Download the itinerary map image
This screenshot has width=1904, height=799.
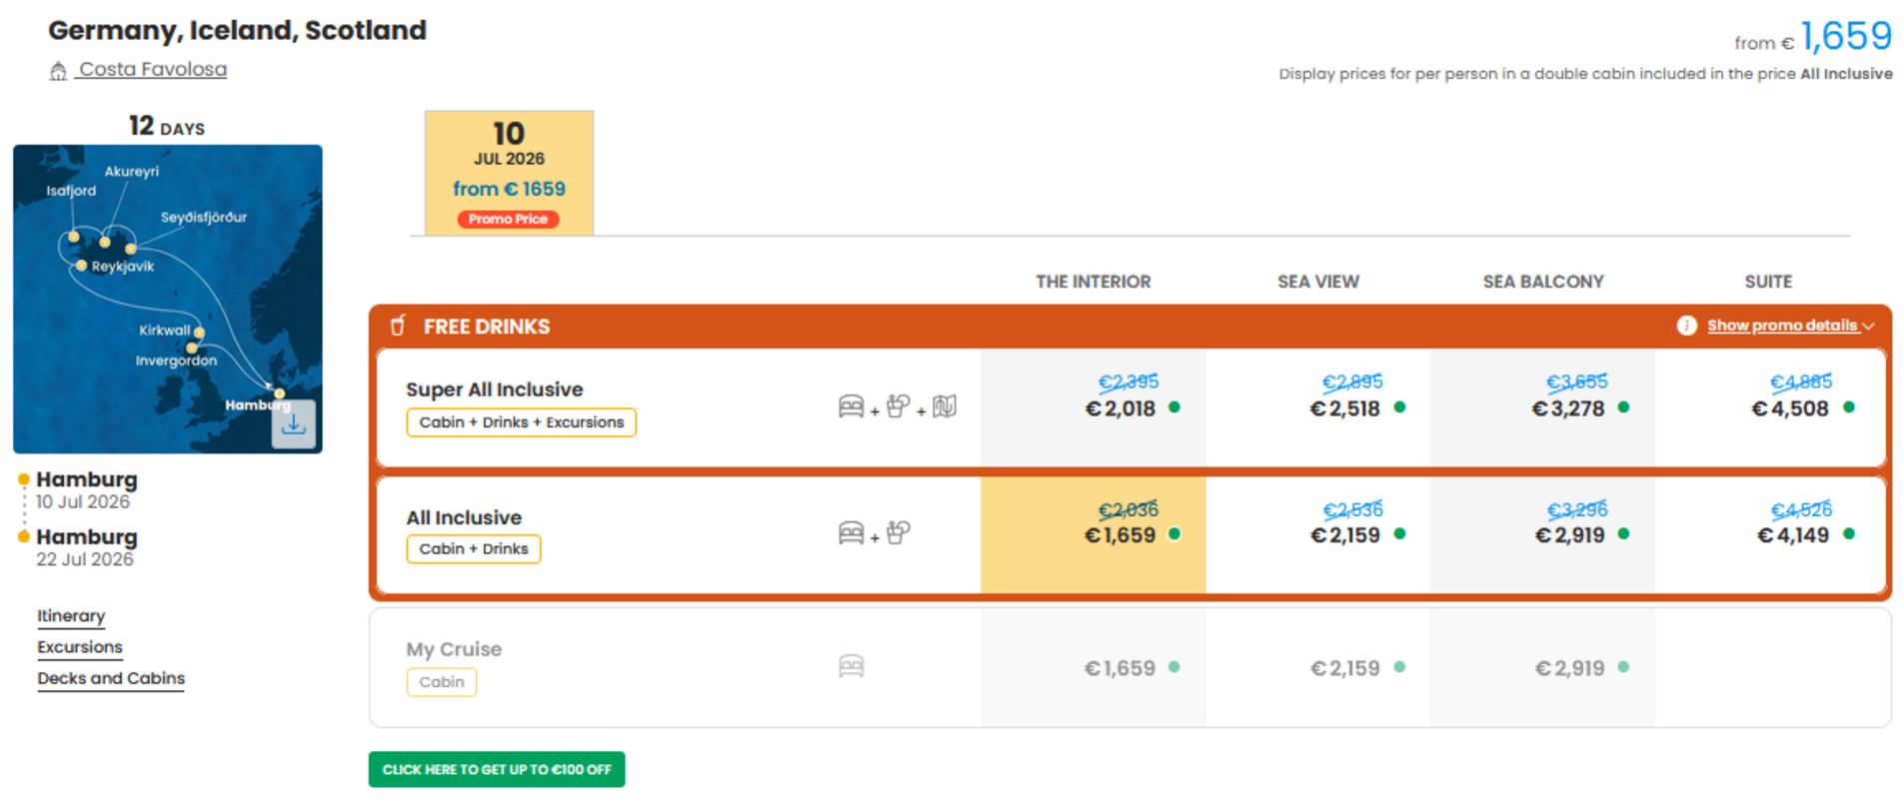pos(293,424)
